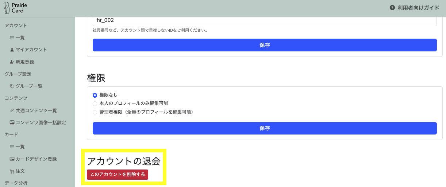Click このアカウントを削除する red button
The image size is (446, 187).
coord(118,174)
